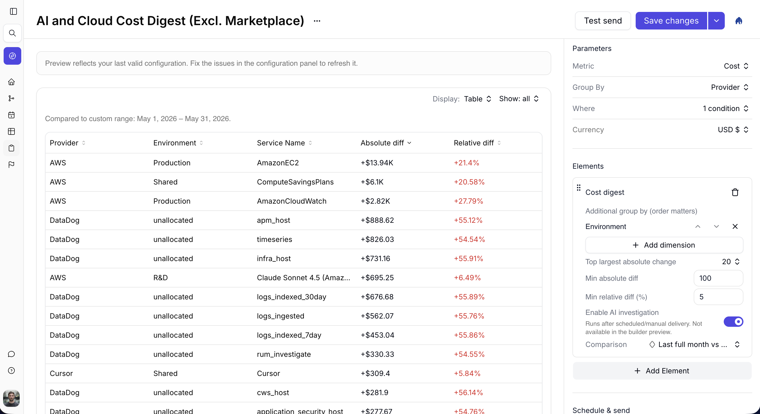This screenshot has width=760, height=414.
Task: Move Environment dimension down
Action: tap(716, 226)
